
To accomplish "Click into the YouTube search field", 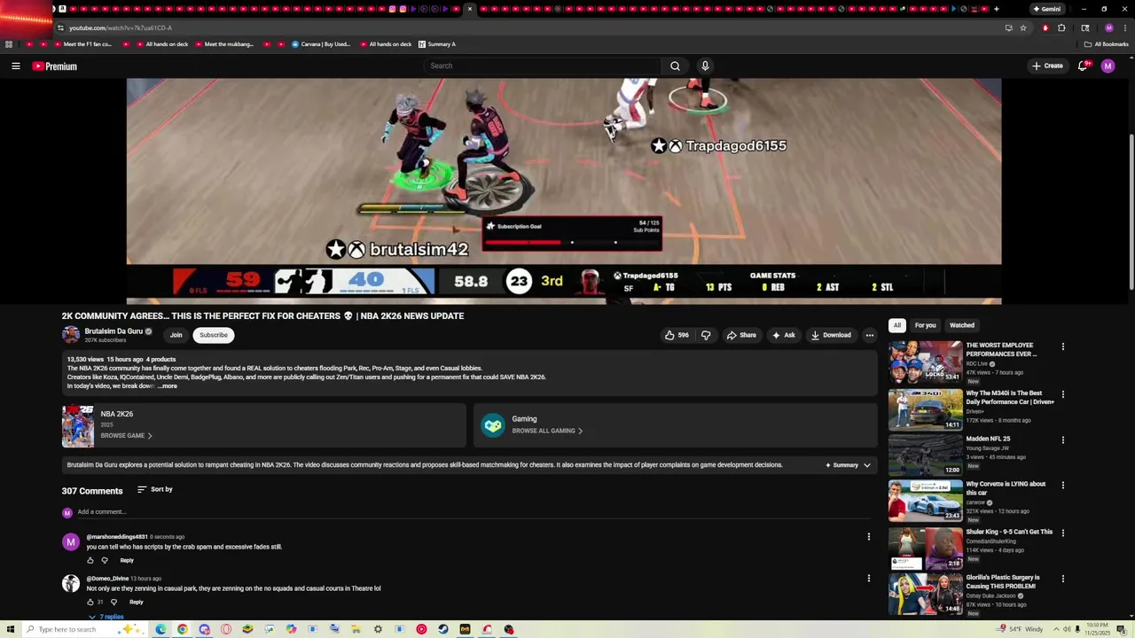I will [x=543, y=66].
